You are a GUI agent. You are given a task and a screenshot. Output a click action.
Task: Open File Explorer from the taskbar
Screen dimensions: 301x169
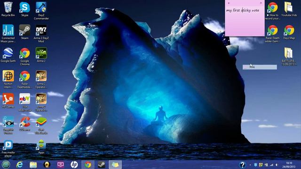33,165
